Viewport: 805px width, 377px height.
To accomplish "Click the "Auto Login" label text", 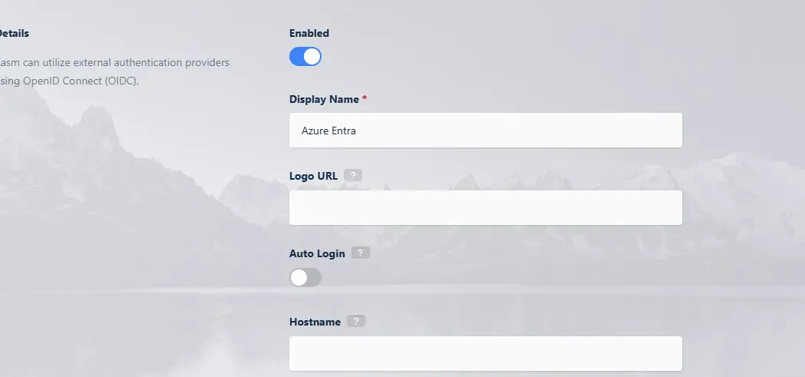I will pyautogui.click(x=317, y=253).
